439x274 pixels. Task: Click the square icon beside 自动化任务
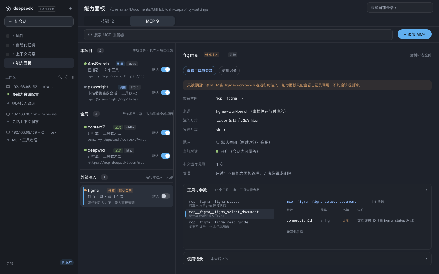(x=8, y=45)
